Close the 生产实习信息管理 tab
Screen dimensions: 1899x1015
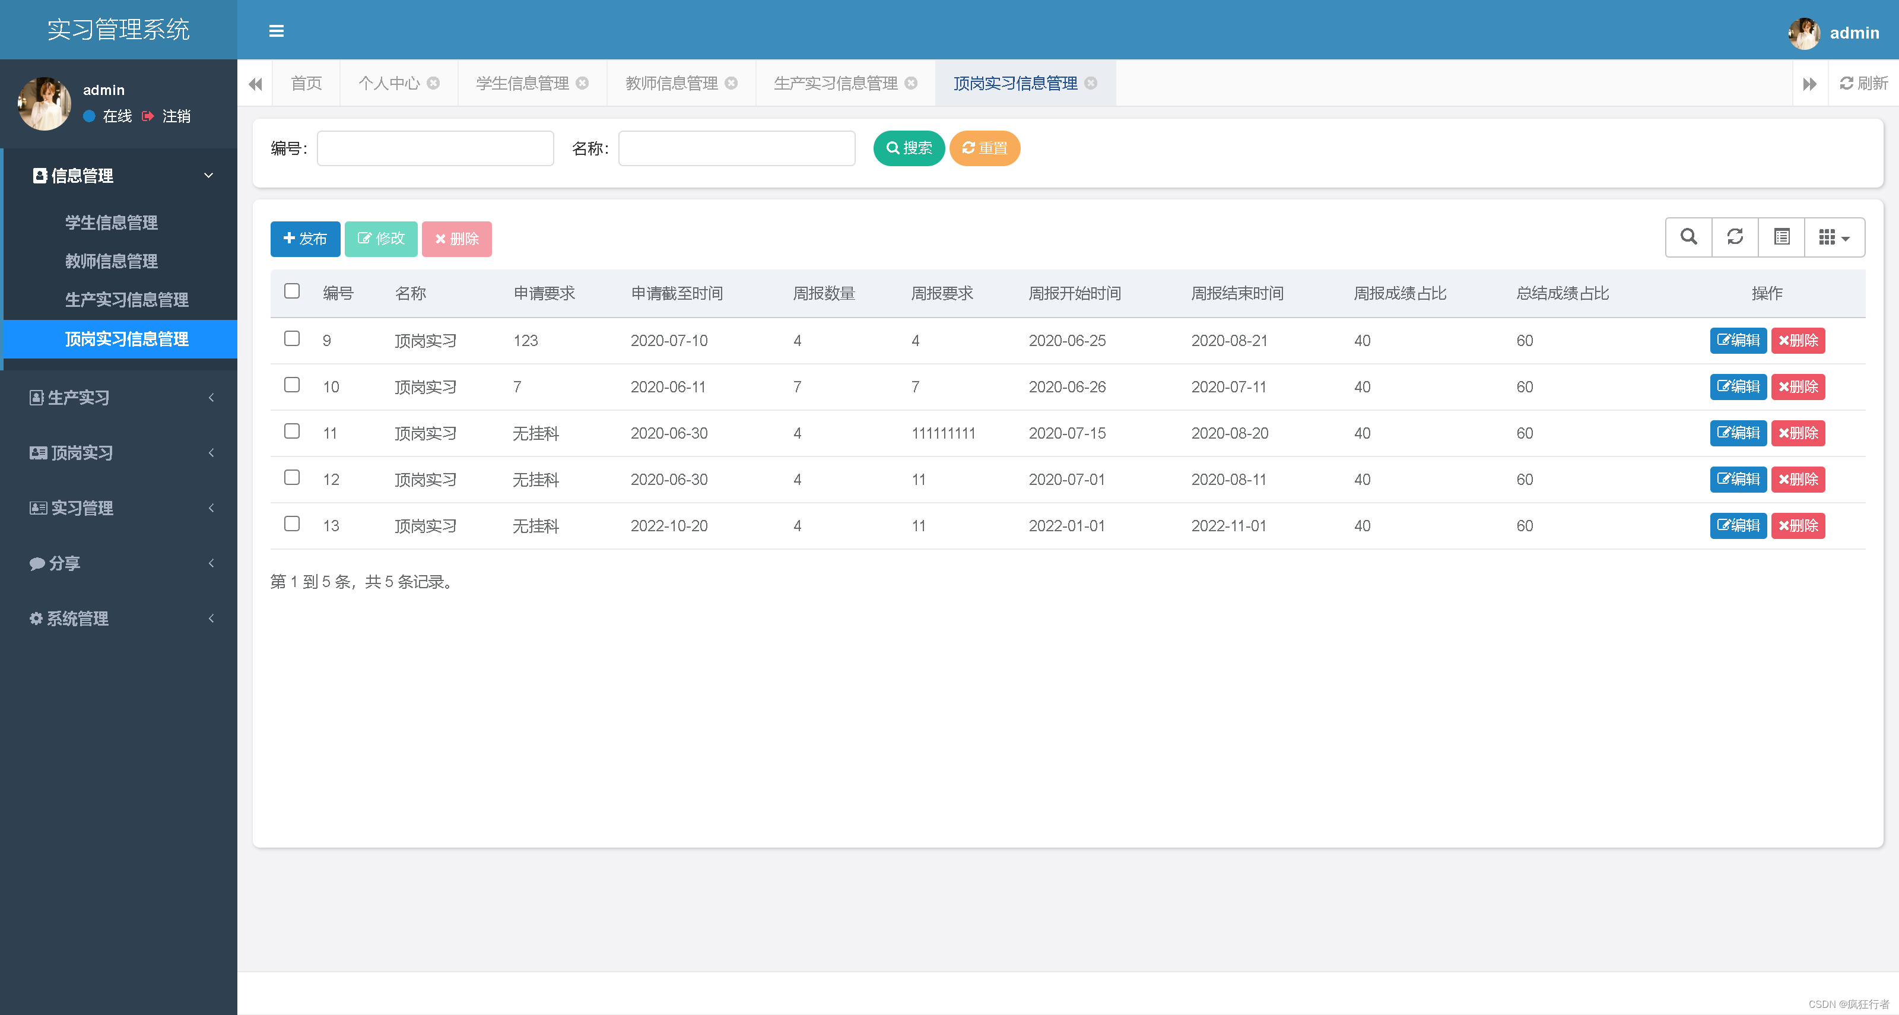pyautogui.click(x=911, y=83)
